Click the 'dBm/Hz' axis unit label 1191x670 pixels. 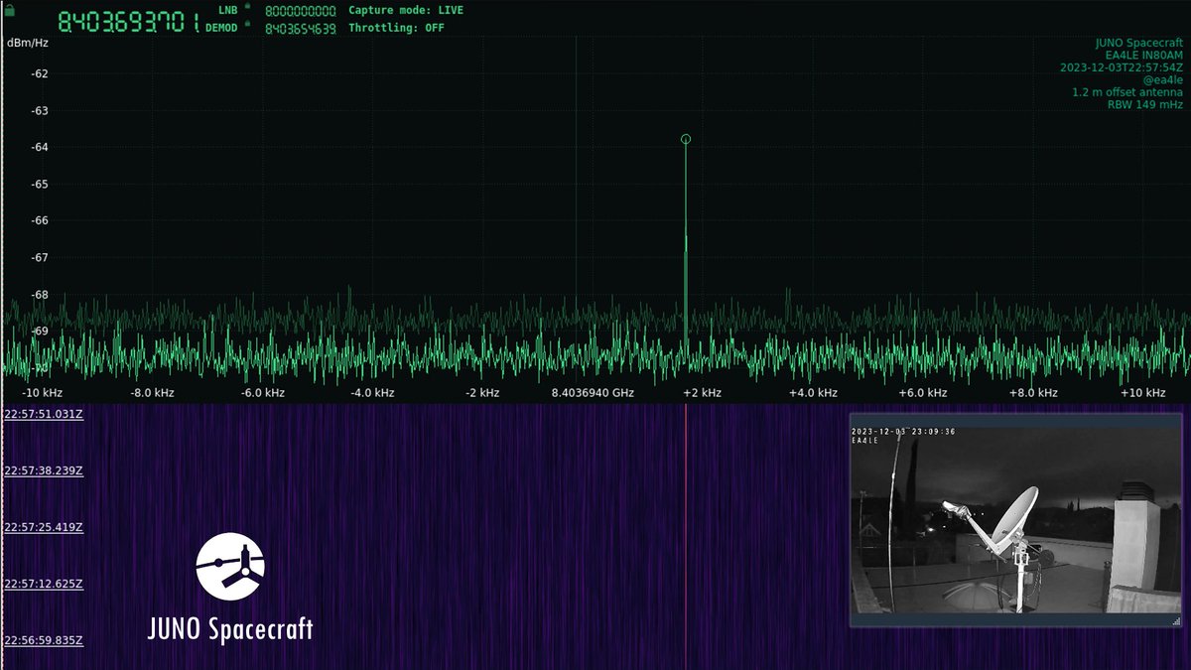coord(27,43)
